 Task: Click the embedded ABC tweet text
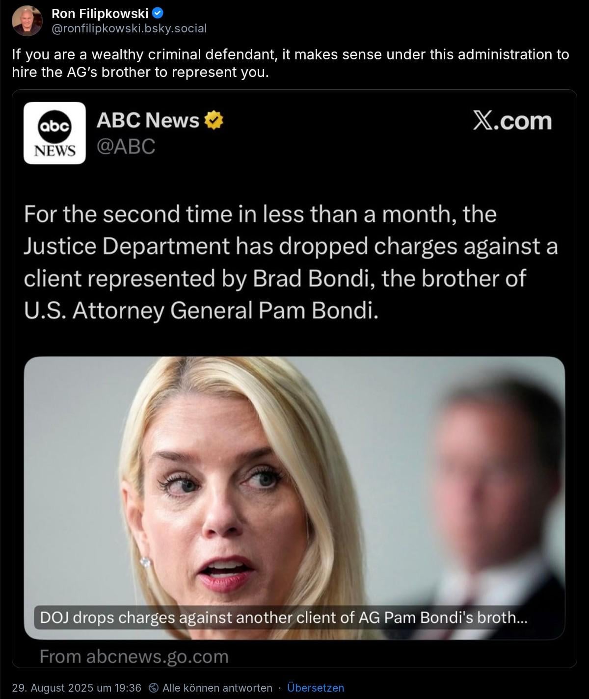pos(291,262)
